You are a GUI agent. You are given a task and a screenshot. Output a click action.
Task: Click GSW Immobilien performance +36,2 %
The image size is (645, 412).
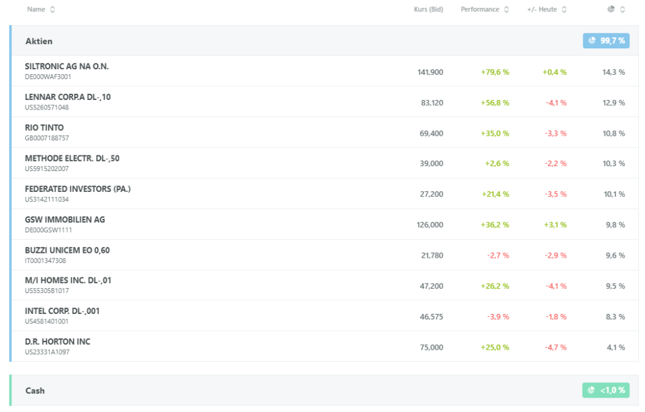pyautogui.click(x=495, y=225)
